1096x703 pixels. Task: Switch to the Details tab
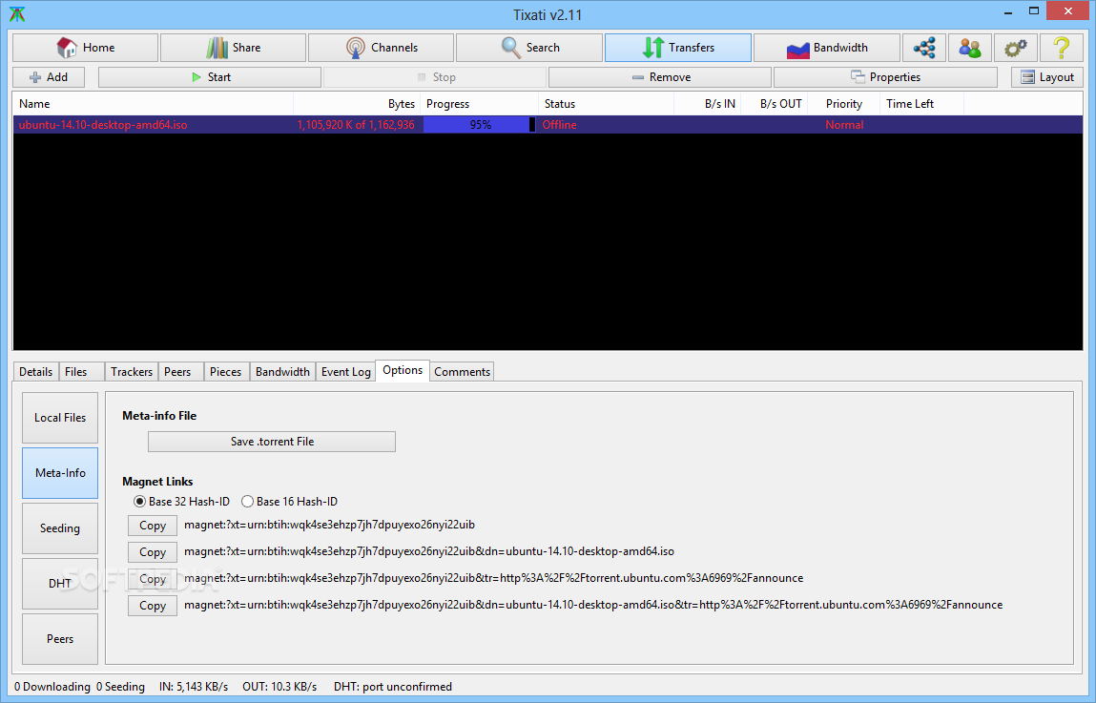(x=35, y=372)
